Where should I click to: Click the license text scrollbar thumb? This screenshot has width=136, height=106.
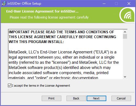125,37
